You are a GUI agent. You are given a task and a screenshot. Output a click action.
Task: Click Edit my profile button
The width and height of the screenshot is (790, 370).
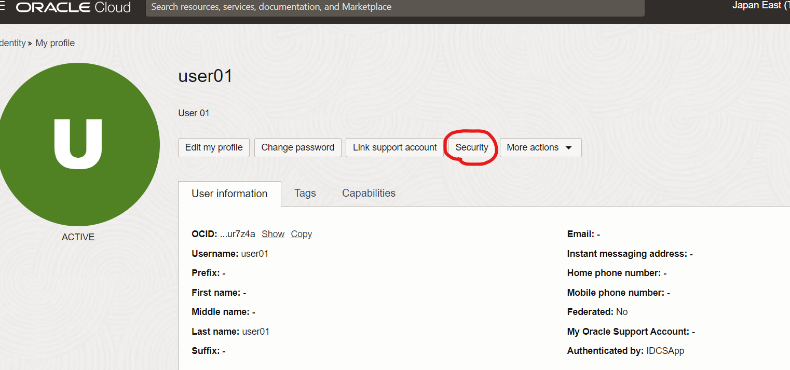[x=214, y=147]
